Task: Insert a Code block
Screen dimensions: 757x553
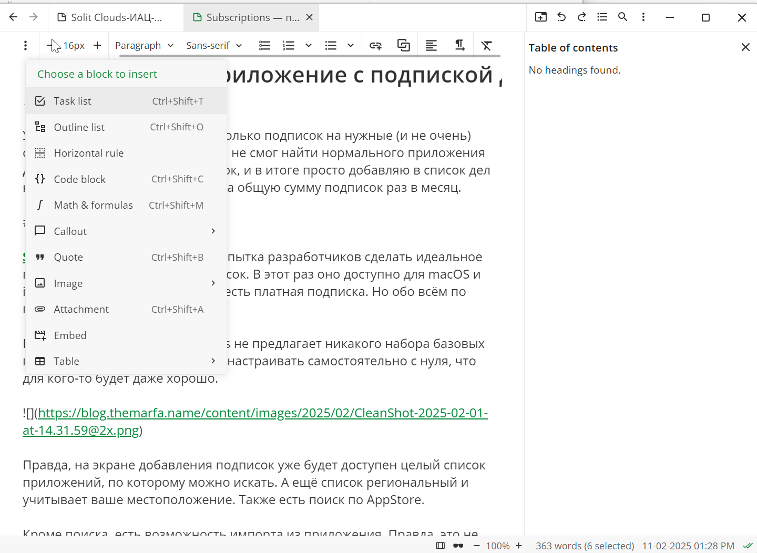Action: click(x=126, y=179)
